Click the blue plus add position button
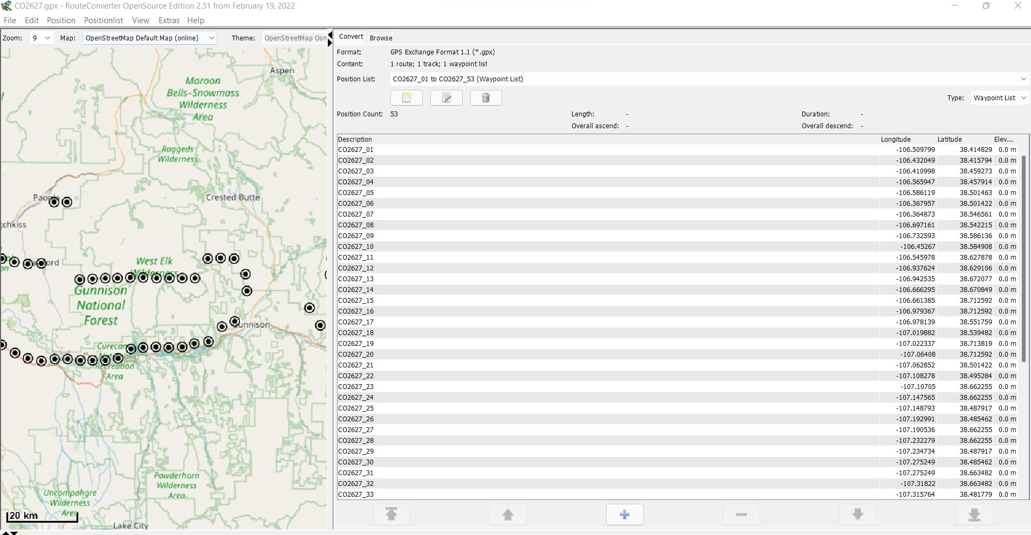This screenshot has height=535, width=1031. point(624,515)
